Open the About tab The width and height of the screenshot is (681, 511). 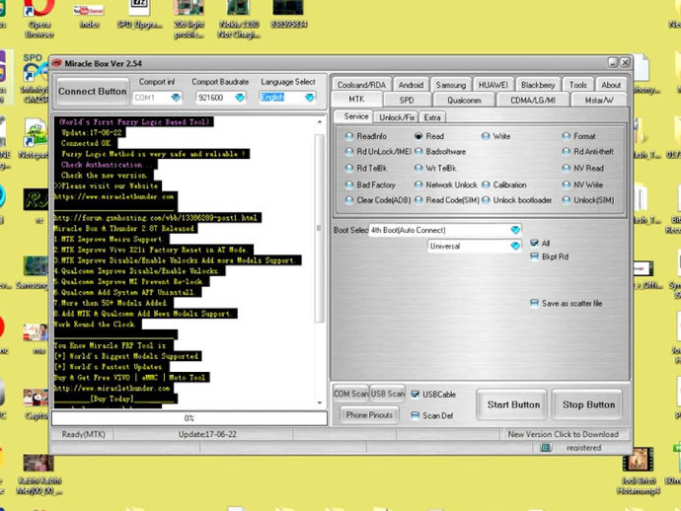pos(611,85)
